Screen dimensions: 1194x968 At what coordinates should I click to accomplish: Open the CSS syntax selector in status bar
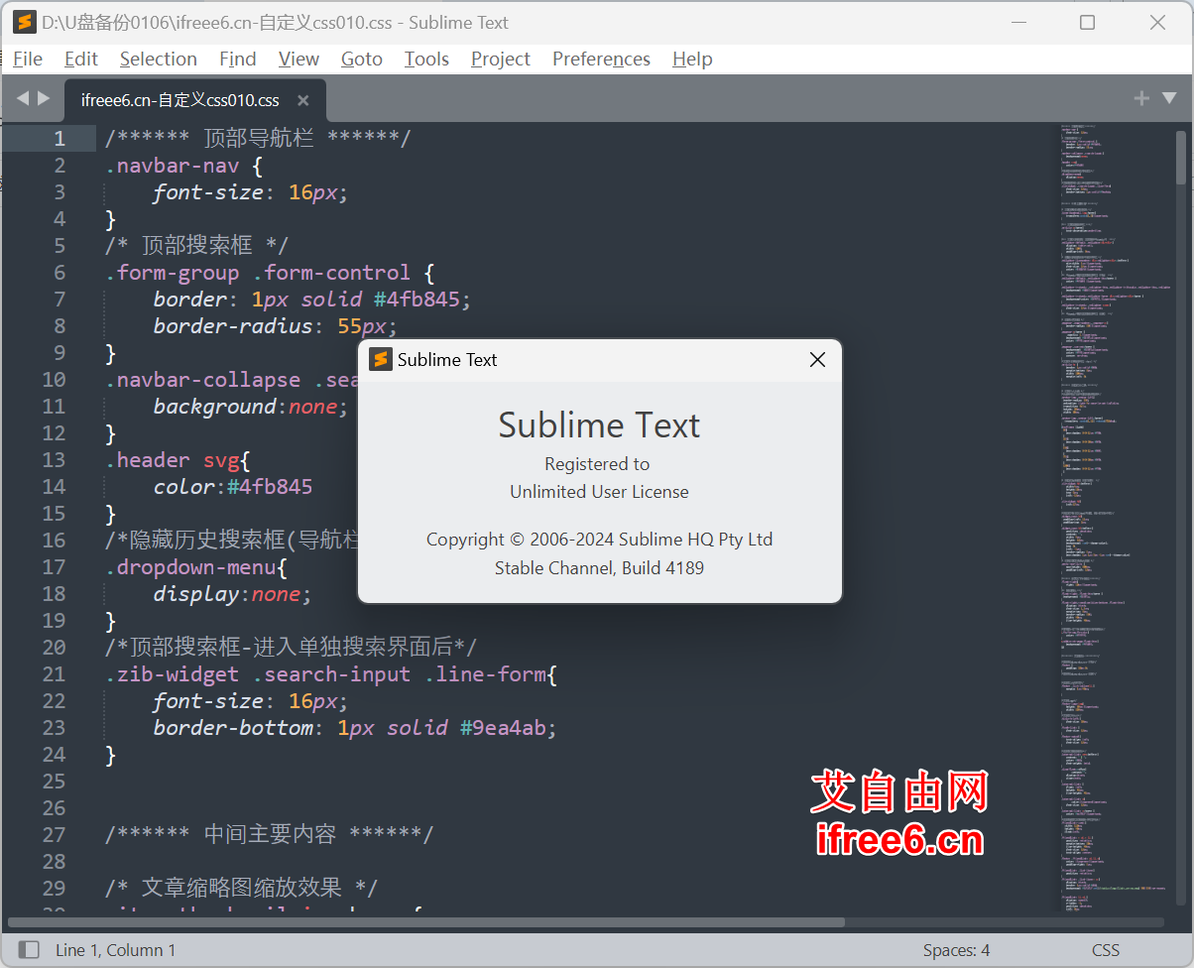pos(1106,949)
